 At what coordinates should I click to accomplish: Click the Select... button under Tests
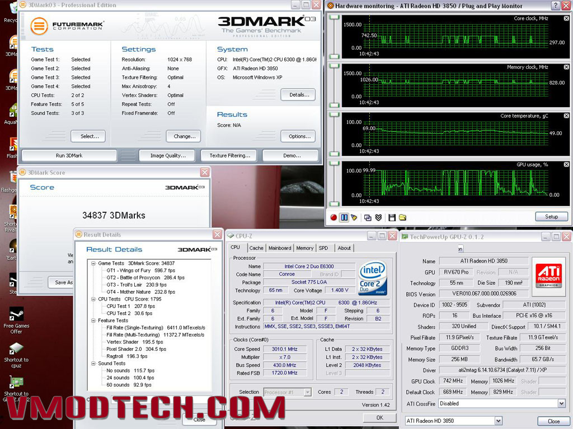pos(88,136)
